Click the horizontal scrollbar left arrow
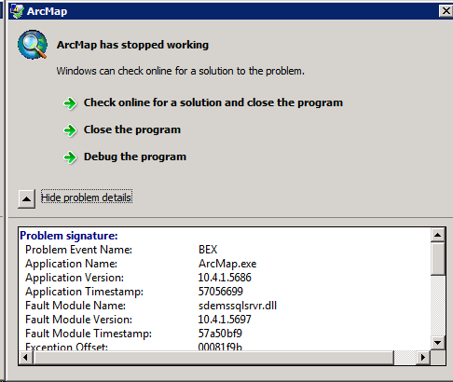The width and height of the screenshot is (453, 382). [x=25, y=358]
